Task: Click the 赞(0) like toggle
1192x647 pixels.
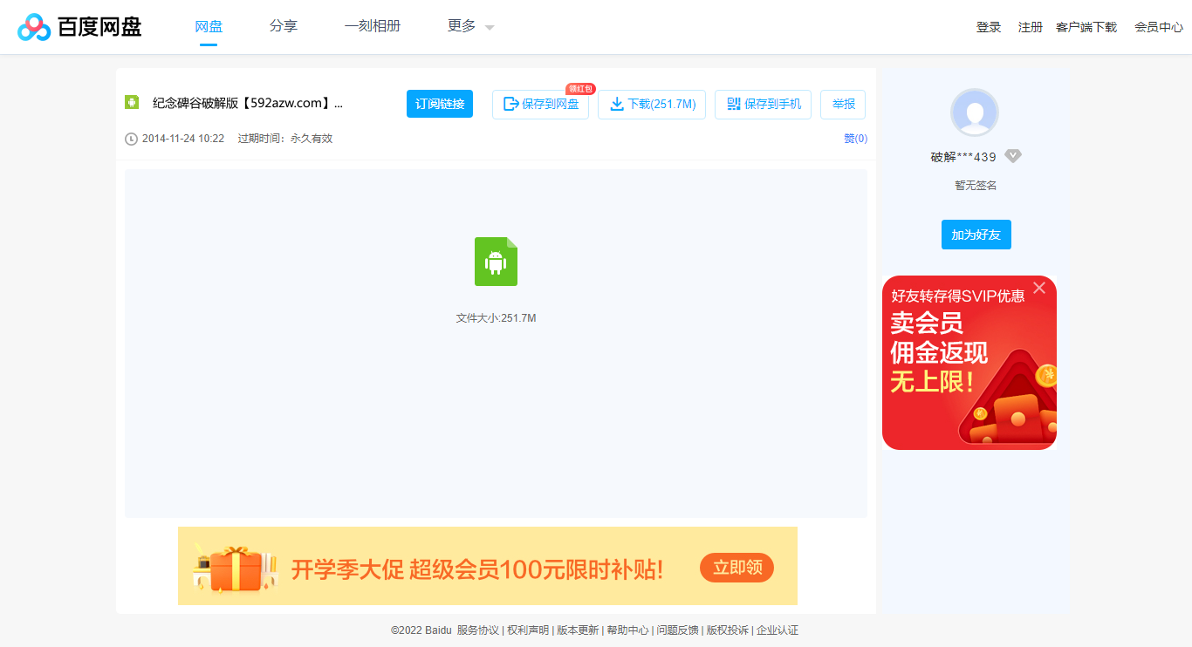Action: point(854,138)
